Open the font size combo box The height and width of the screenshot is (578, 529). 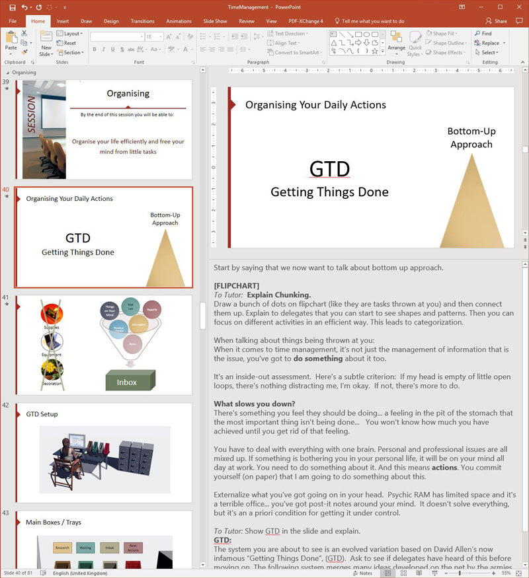(154, 37)
